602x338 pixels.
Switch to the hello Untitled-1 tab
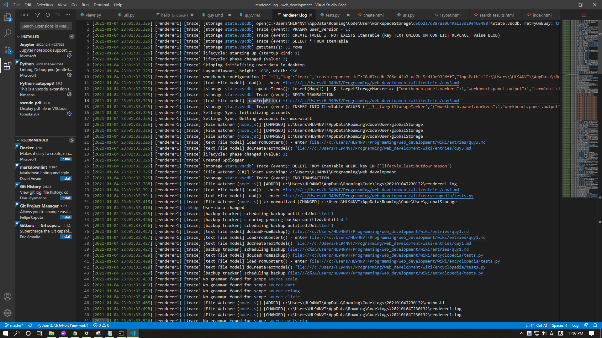174,15
